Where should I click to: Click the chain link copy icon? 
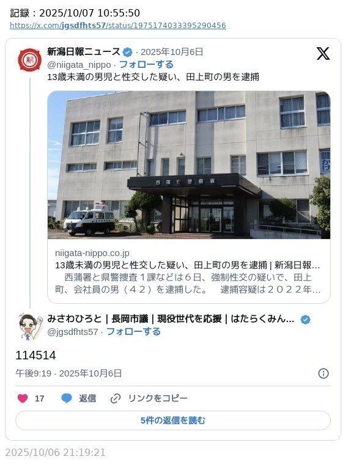[x=116, y=398]
